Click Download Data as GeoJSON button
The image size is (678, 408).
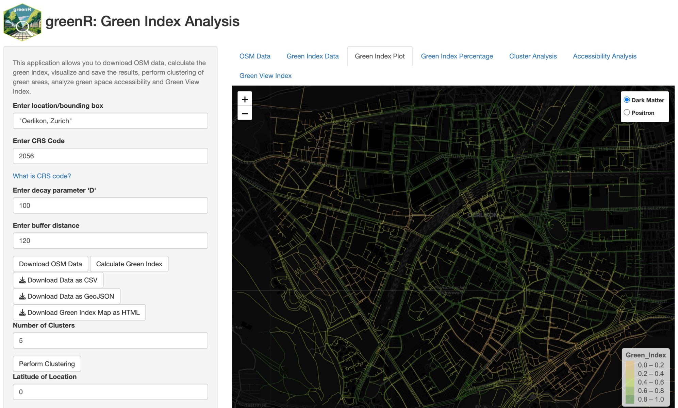[x=67, y=296]
